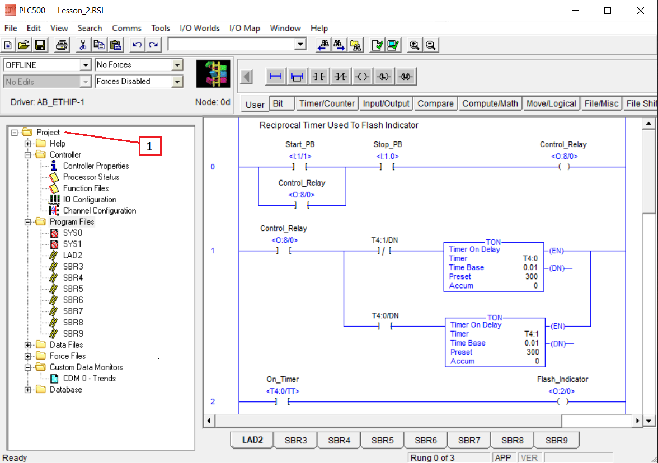Open the search text combo box dropdown arrow
Viewport: 658px width, 463px height.
300,44
